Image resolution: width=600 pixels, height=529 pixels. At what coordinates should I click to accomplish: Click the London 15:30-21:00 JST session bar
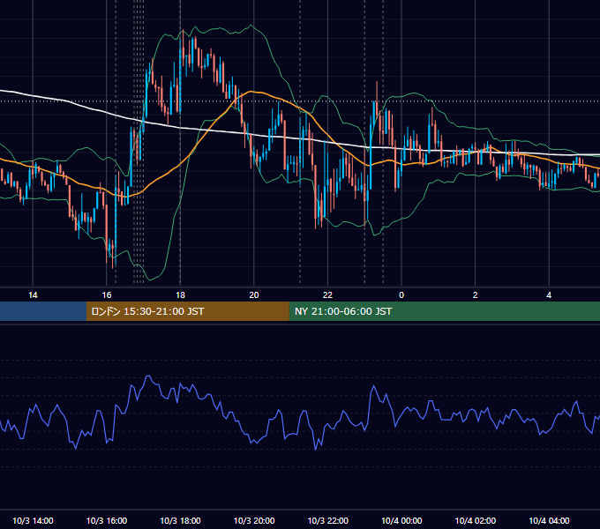pos(187,311)
